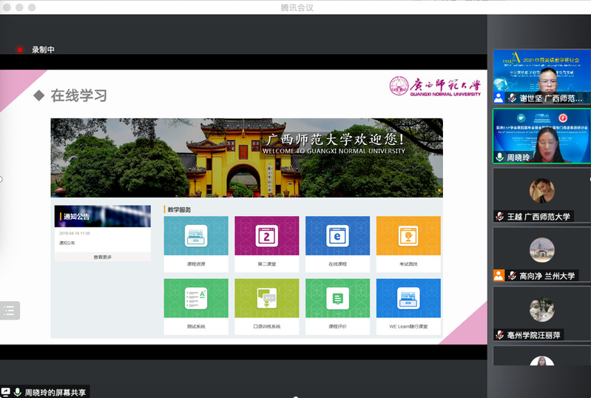Screen dimensions: 591x398
Task: Click the 腾讯会议 window title
Action: coord(297,7)
